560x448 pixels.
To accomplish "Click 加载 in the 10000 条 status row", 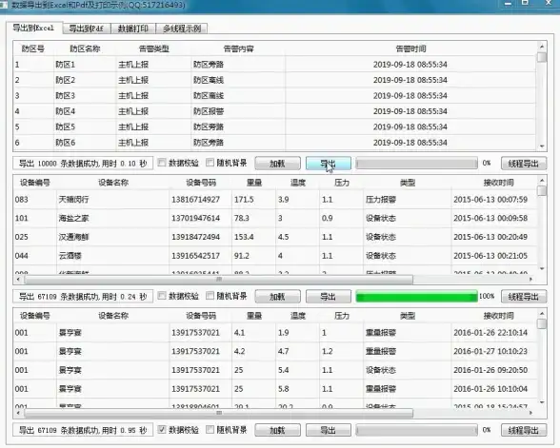I will (277, 164).
